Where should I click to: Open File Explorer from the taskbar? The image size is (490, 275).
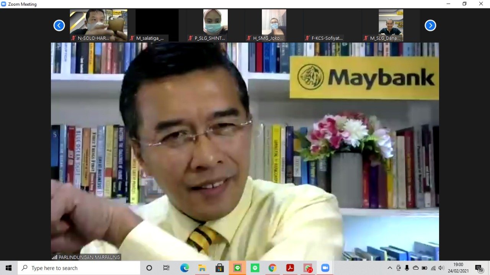click(202, 268)
